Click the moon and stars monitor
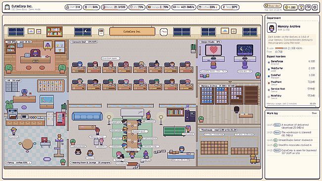Viewport: 322px width, 181px height. click(x=245, y=50)
